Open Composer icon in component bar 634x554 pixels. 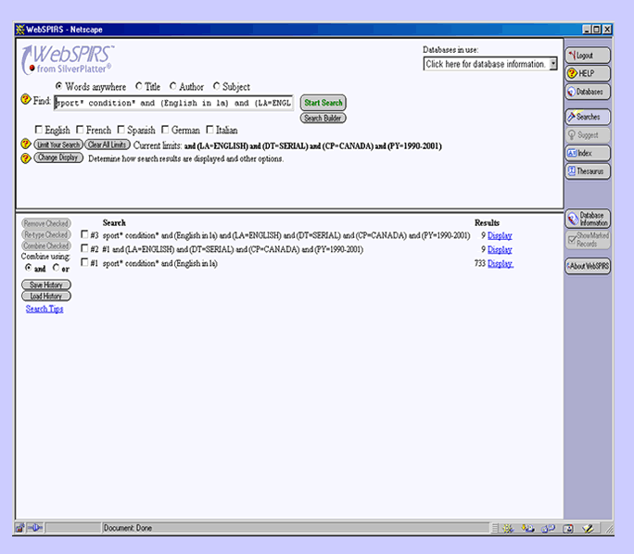[588, 528]
